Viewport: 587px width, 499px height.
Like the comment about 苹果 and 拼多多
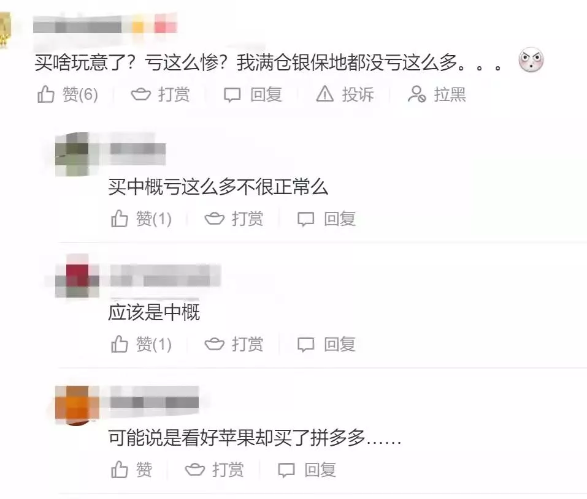(132, 470)
